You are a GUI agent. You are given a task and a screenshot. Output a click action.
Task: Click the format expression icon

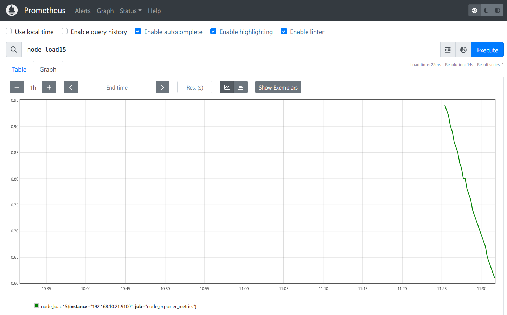(448, 50)
